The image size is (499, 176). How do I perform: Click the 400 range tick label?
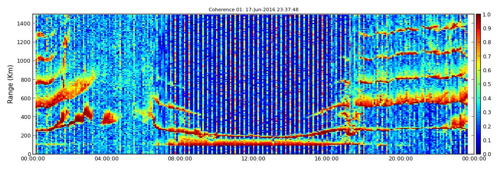26,117
